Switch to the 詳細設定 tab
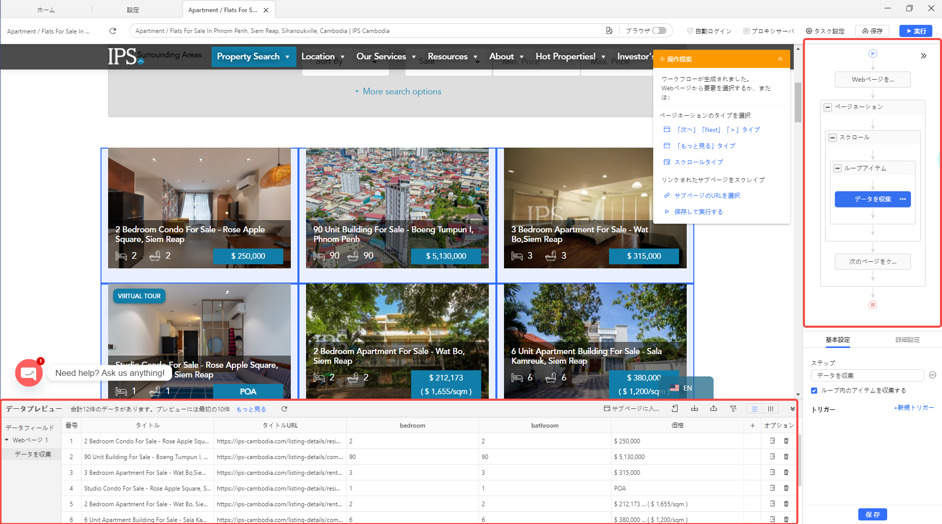 [x=907, y=340]
